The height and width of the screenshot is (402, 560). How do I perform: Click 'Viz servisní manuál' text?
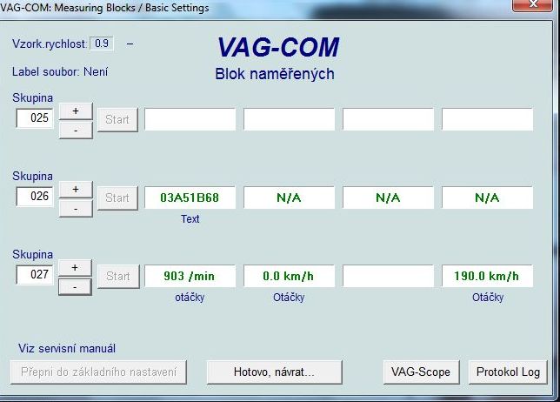pyautogui.click(x=67, y=348)
